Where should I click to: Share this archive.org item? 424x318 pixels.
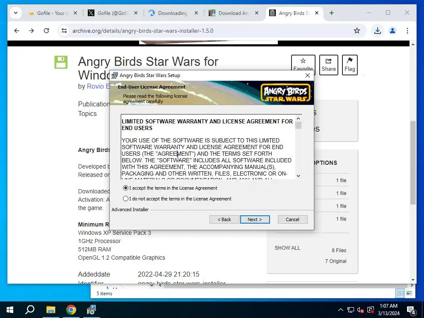point(328,65)
